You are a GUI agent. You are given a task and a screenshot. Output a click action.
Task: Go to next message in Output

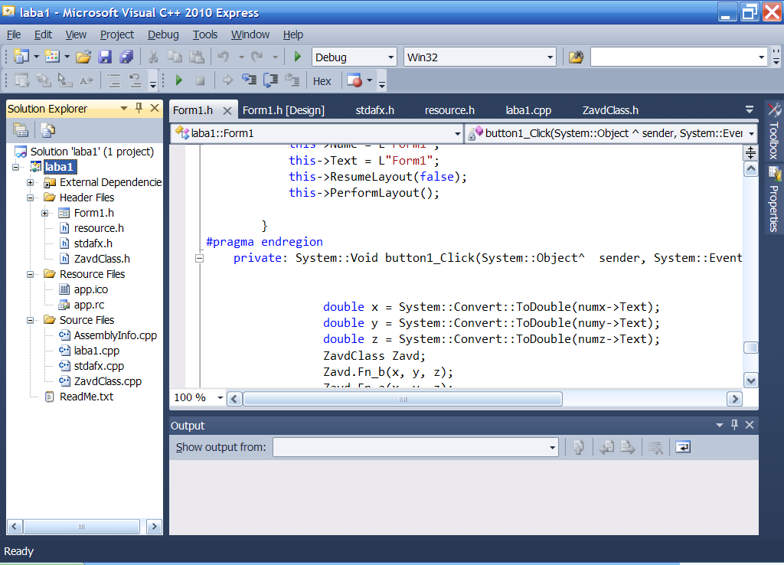coord(628,447)
